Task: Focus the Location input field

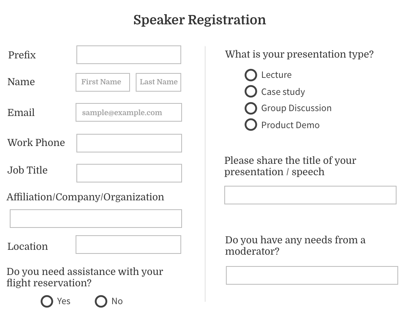Action: [x=128, y=245]
